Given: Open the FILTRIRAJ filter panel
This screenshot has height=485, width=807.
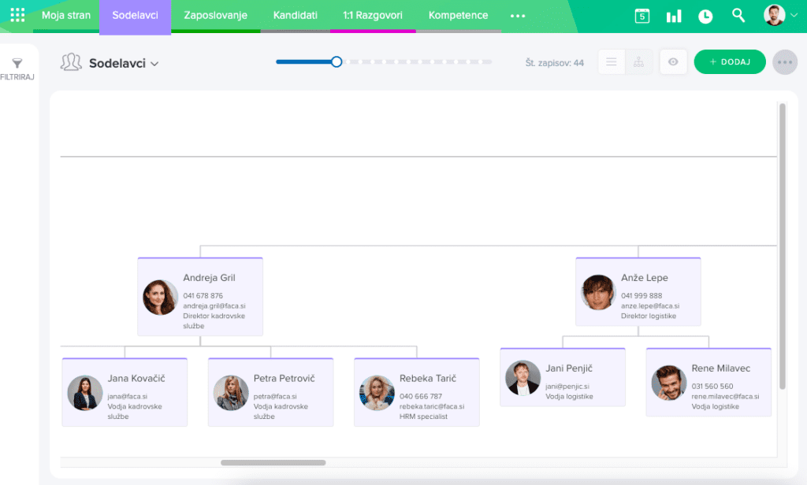Looking at the screenshot, I should pos(18,65).
